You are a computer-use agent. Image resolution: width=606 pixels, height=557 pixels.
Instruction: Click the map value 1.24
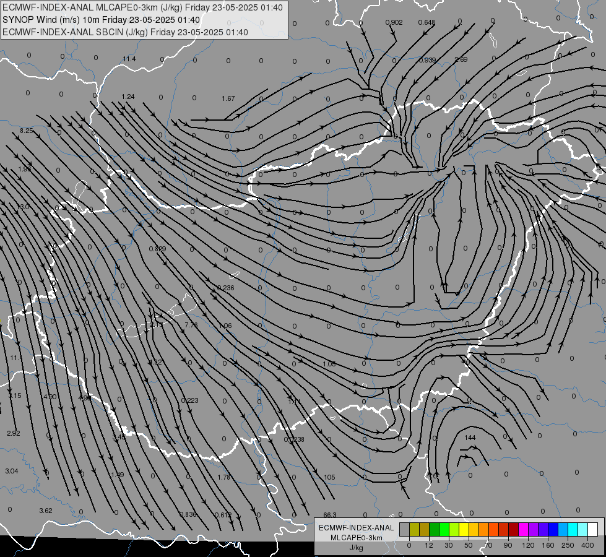[128, 97]
